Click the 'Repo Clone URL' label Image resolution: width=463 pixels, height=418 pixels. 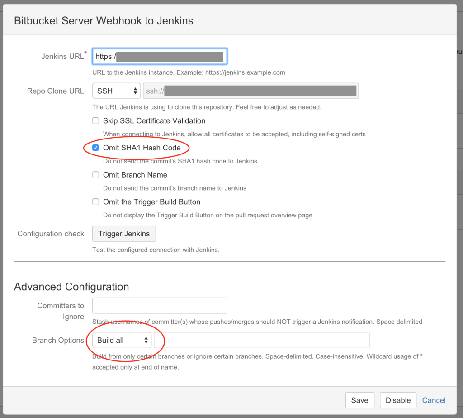click(56, 91)
